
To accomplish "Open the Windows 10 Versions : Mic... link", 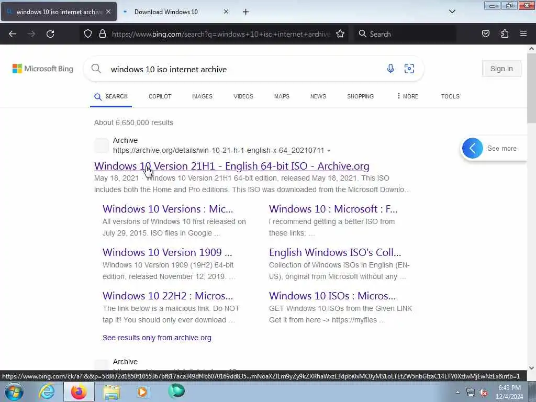I will click(x=167, y=209).
